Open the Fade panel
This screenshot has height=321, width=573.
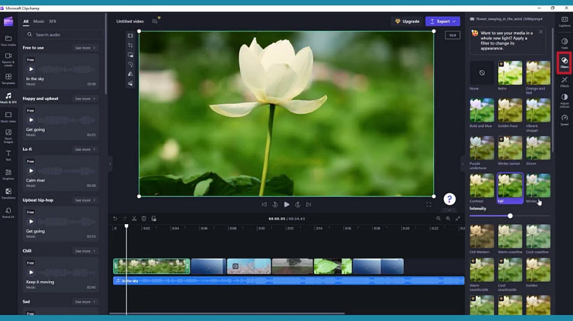pos(564,44)
